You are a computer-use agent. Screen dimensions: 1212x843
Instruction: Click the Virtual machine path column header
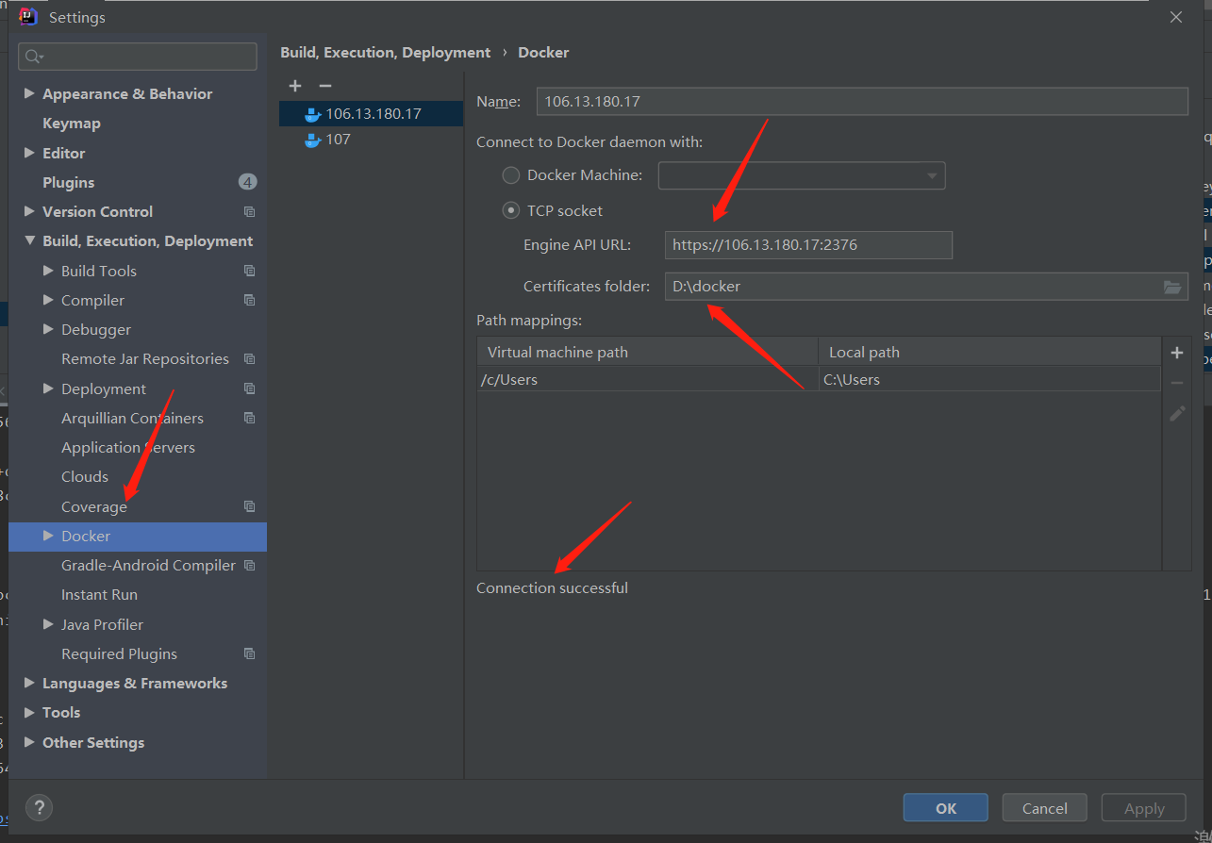point(647,353)
